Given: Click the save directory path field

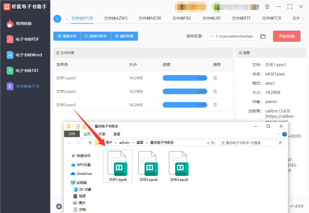Looking at the screenshot, I should [x=232, y=36].
